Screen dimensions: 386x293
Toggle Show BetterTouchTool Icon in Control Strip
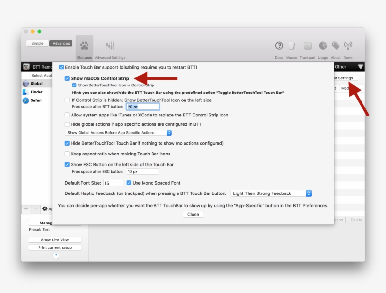[74, 85]
